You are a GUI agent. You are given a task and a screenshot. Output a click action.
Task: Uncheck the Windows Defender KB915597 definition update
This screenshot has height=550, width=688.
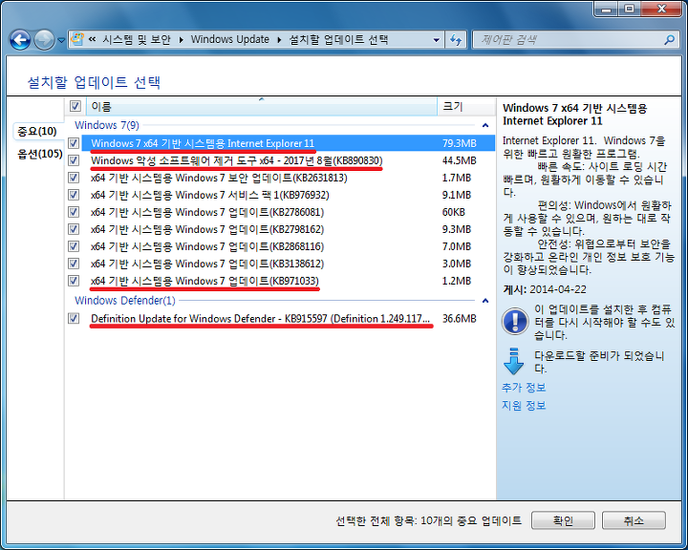click(x=74, y=318)
